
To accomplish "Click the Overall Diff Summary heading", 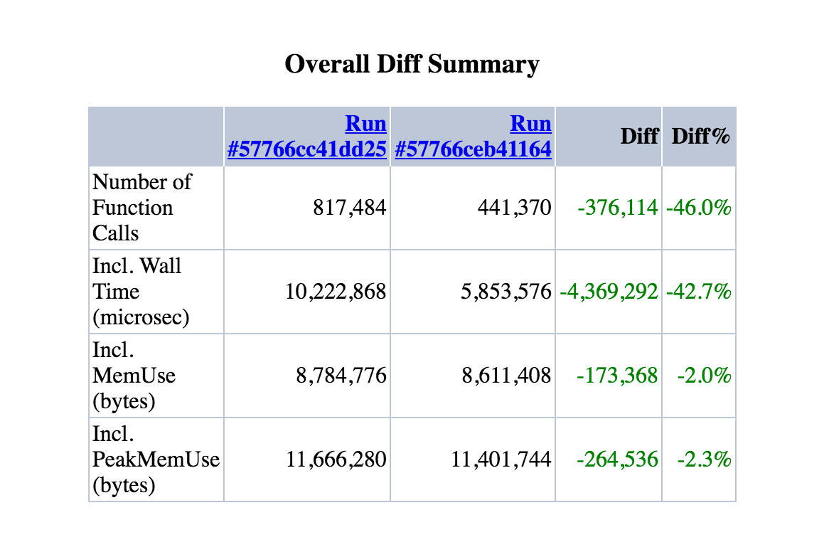I will 412,64.
